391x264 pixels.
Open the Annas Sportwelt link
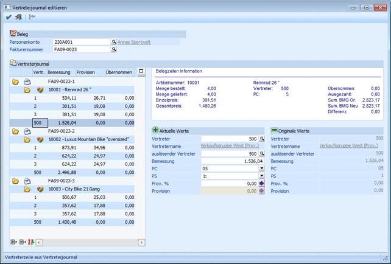coord(134,42)
